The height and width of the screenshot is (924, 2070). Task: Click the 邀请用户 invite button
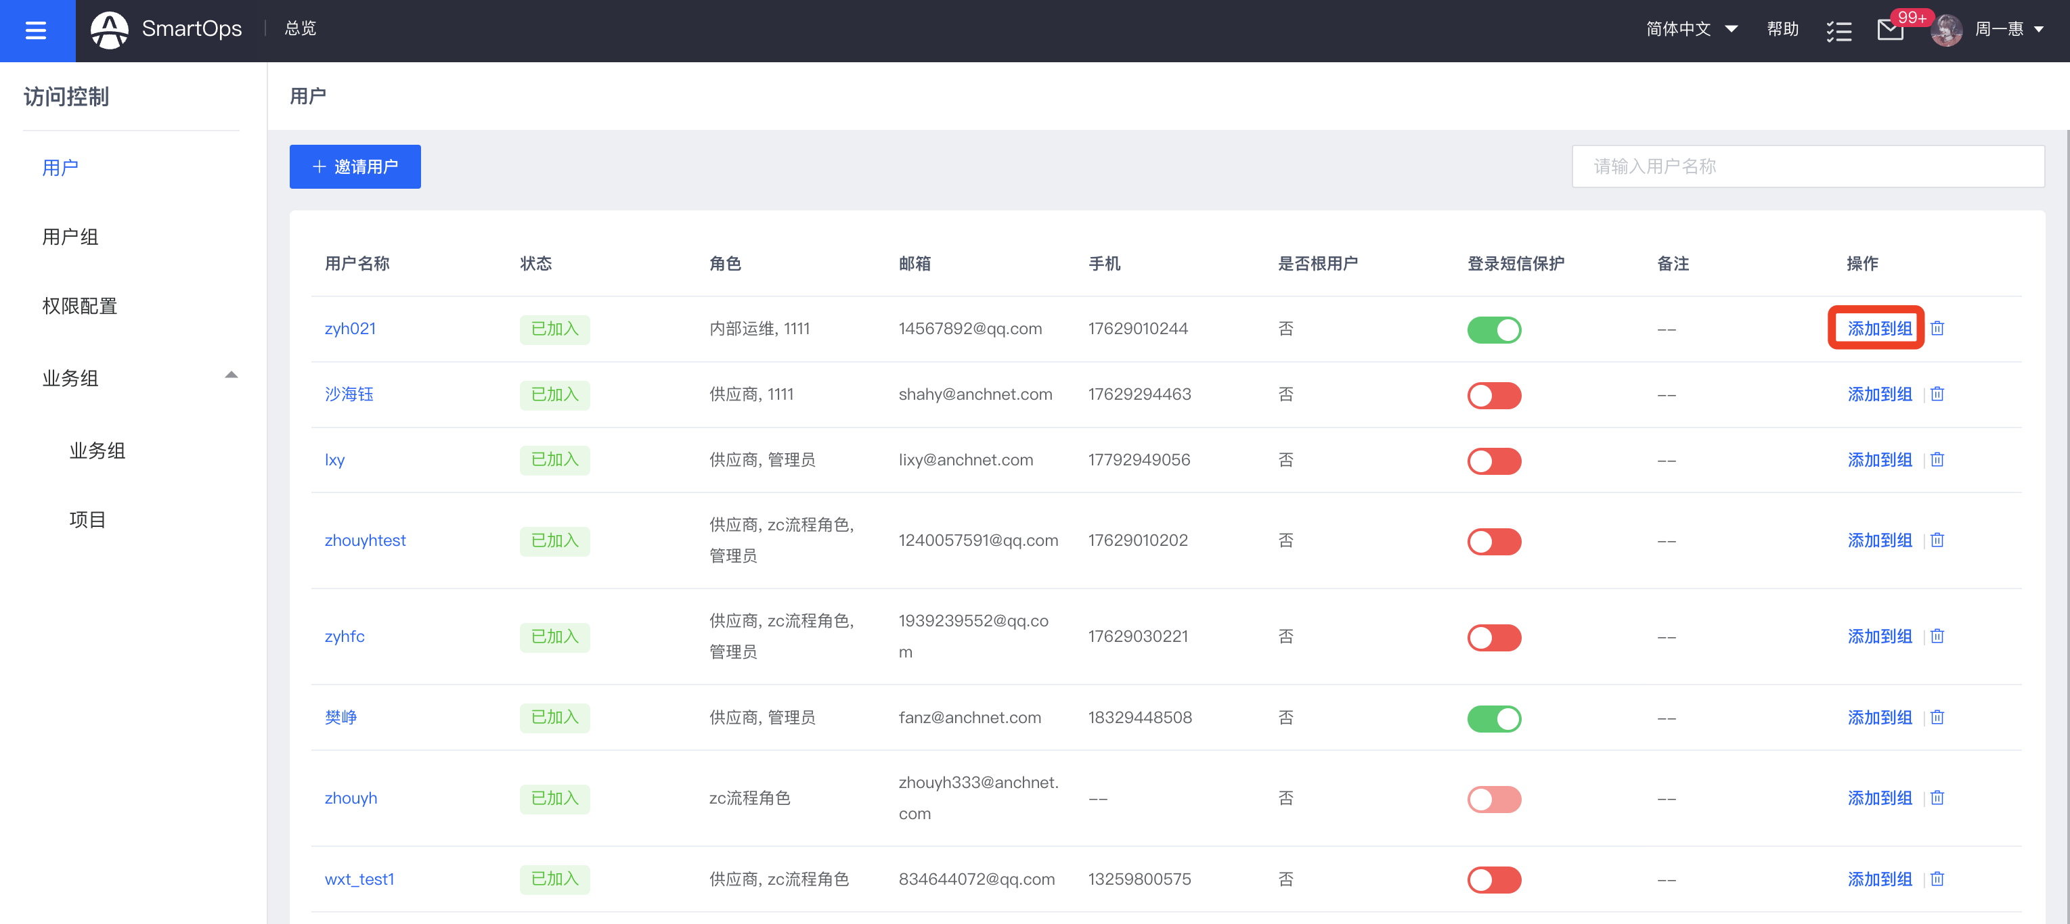pos(355,166)
